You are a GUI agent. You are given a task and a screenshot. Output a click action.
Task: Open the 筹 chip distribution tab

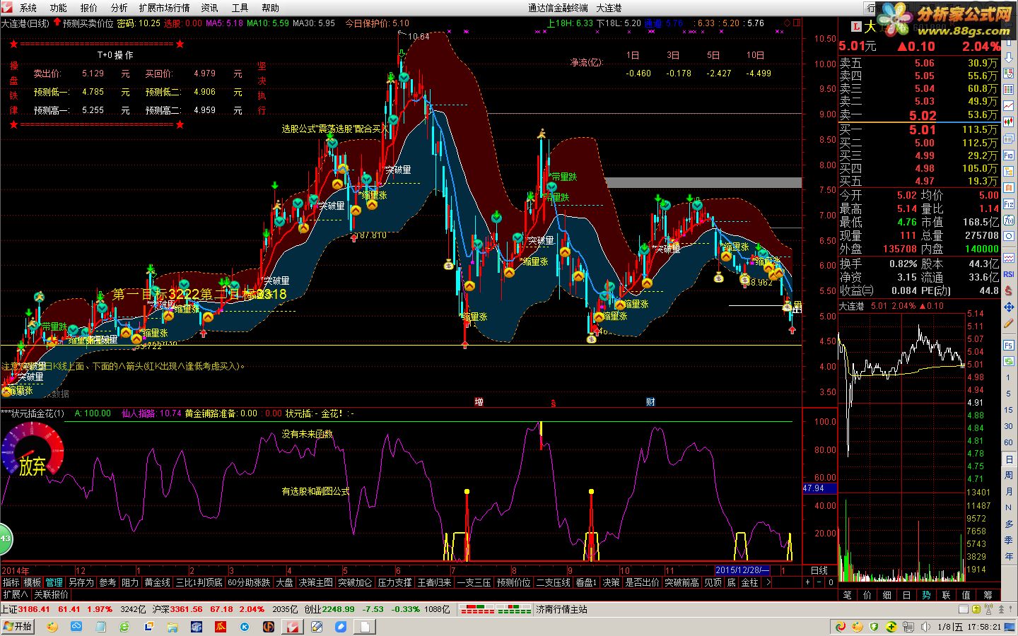pos(988,595)
